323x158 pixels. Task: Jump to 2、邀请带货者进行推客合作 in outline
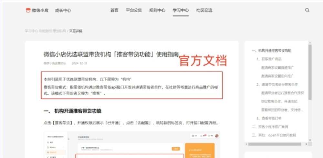point(277,84)
